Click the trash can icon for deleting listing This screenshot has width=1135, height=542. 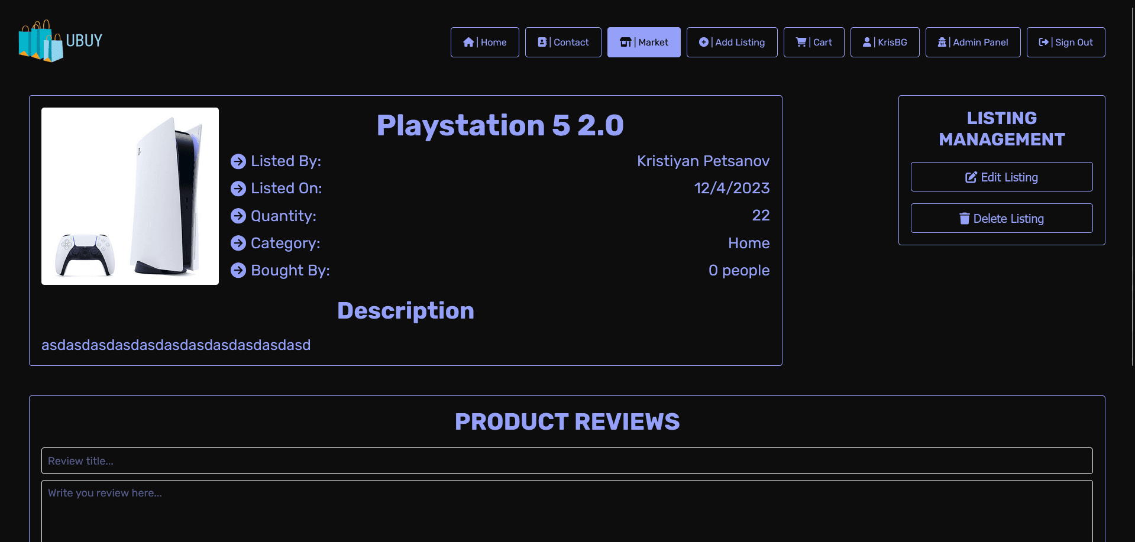click(964, 219)
